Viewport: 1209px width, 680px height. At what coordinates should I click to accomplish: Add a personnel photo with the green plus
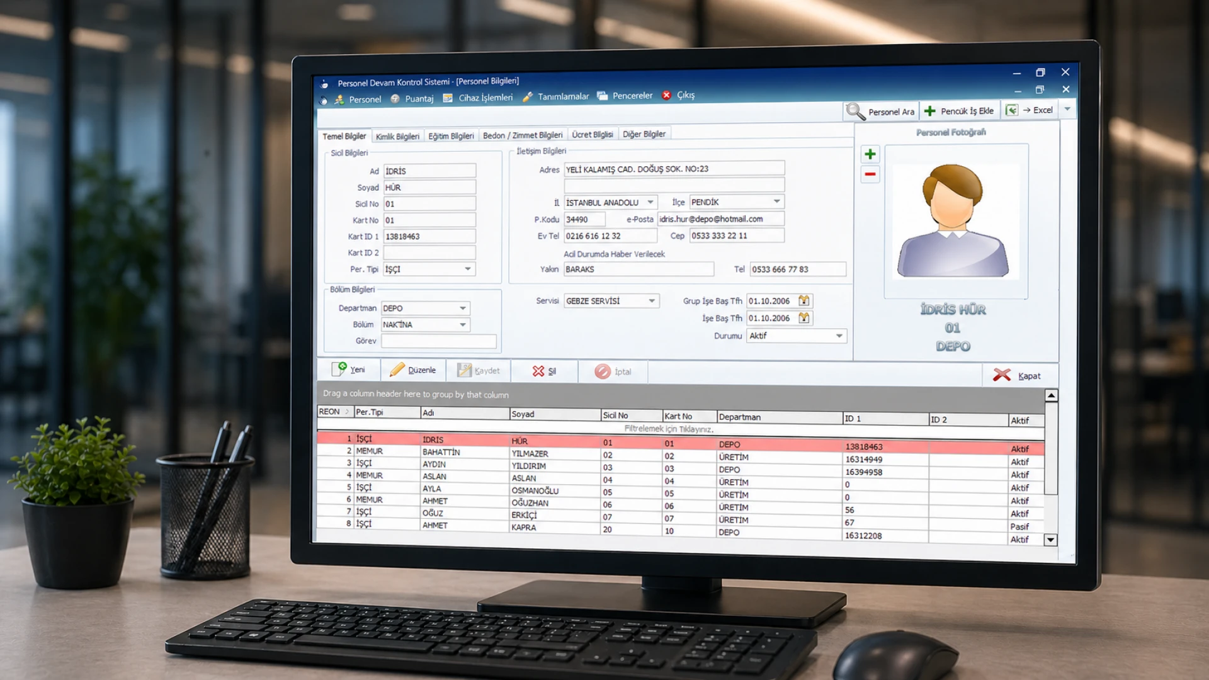coord(870,154)
